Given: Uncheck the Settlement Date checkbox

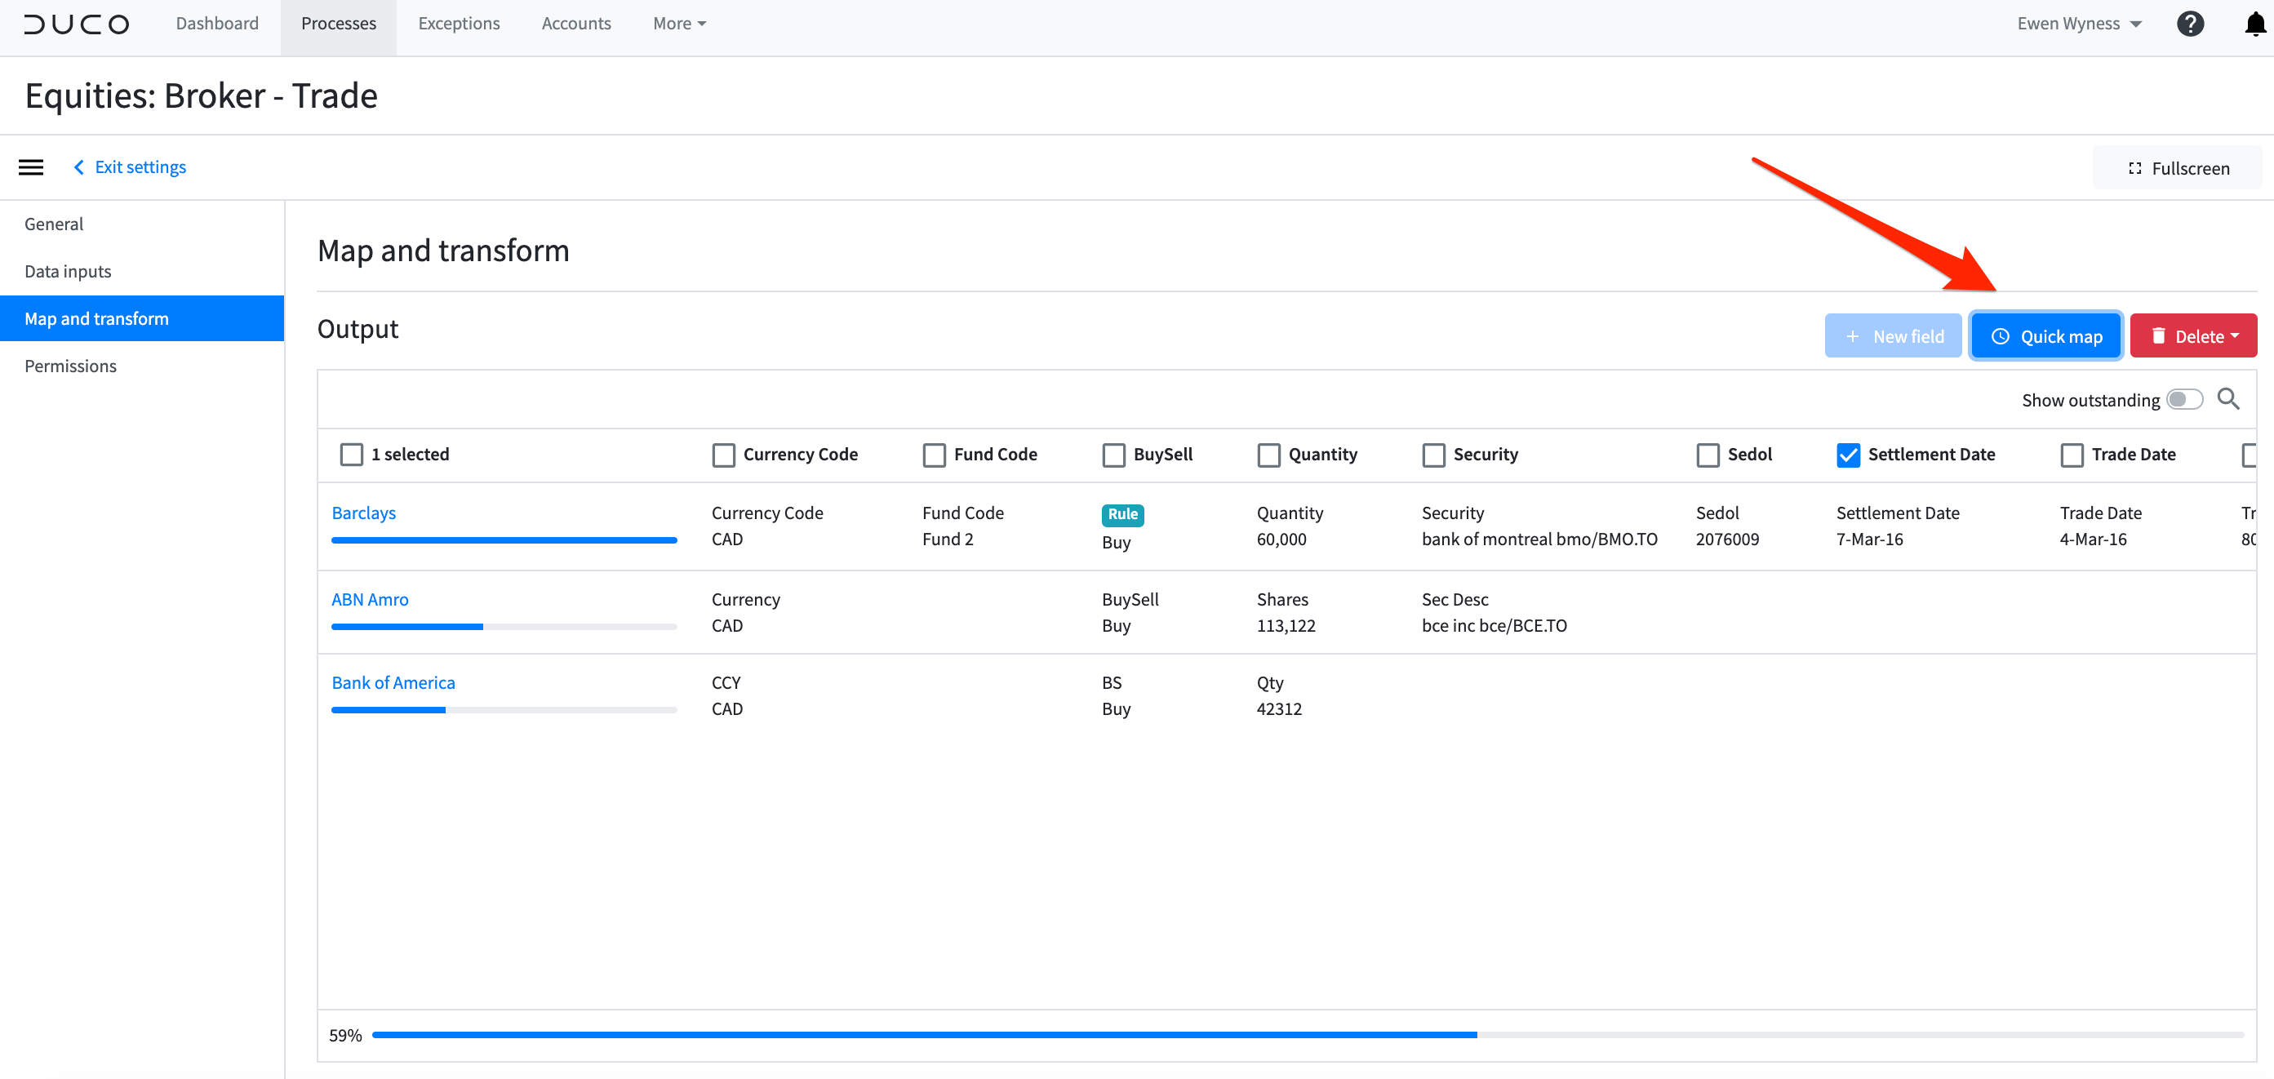Looking at the screenshot, I should pos(1850,455).
